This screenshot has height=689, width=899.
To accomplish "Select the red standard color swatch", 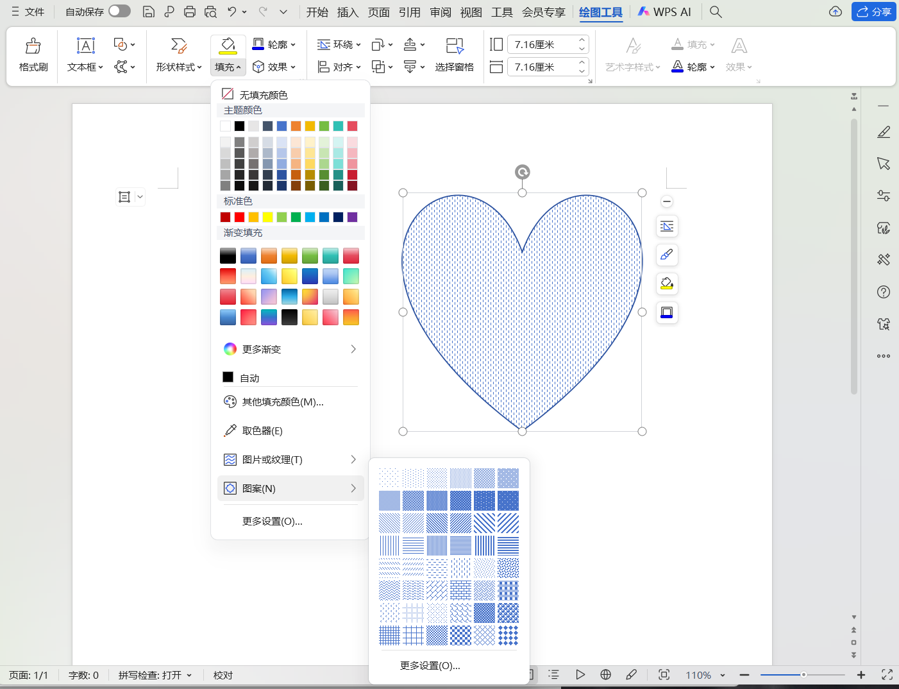I will (239, 217).
